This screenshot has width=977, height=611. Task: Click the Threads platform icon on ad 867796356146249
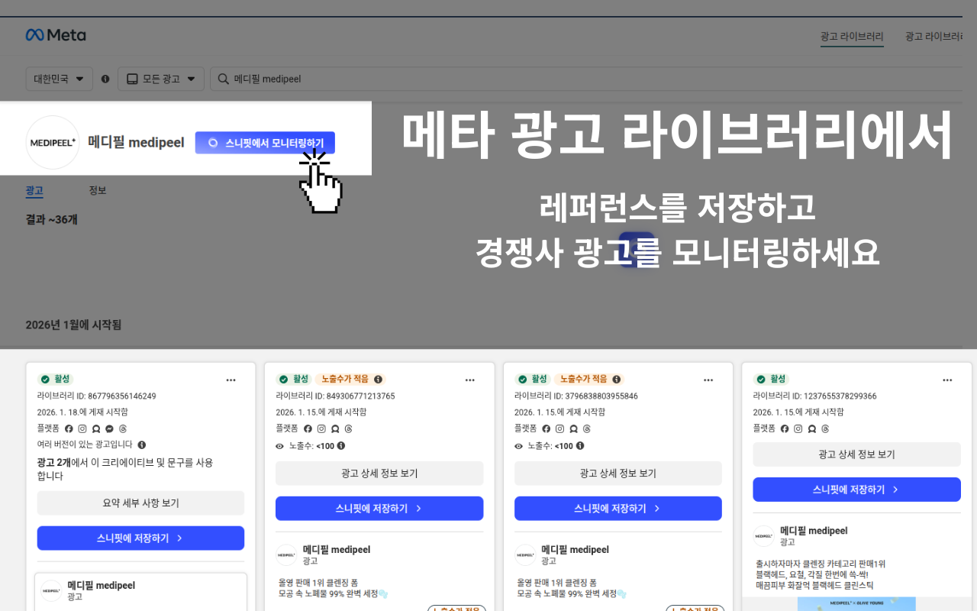pyautogui.click(x=122, y=429)
